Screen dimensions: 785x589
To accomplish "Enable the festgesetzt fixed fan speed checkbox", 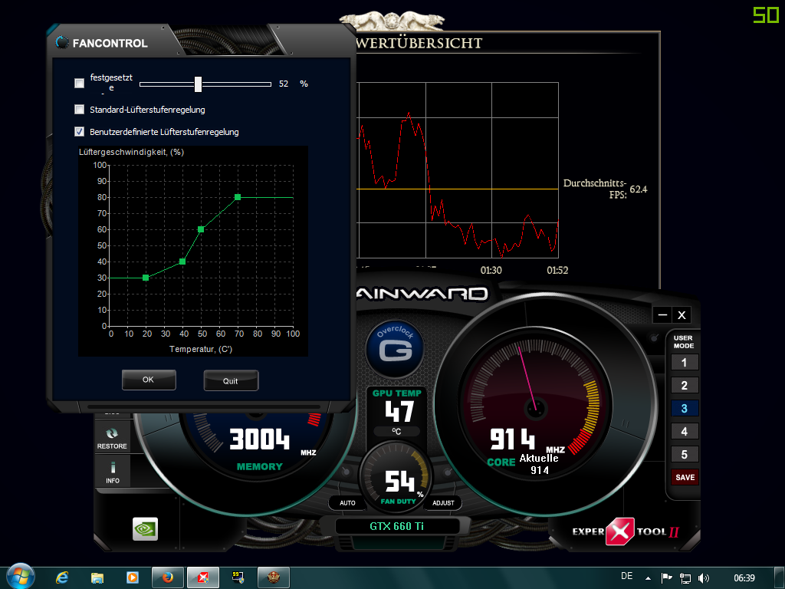I will tap(79, 83).
